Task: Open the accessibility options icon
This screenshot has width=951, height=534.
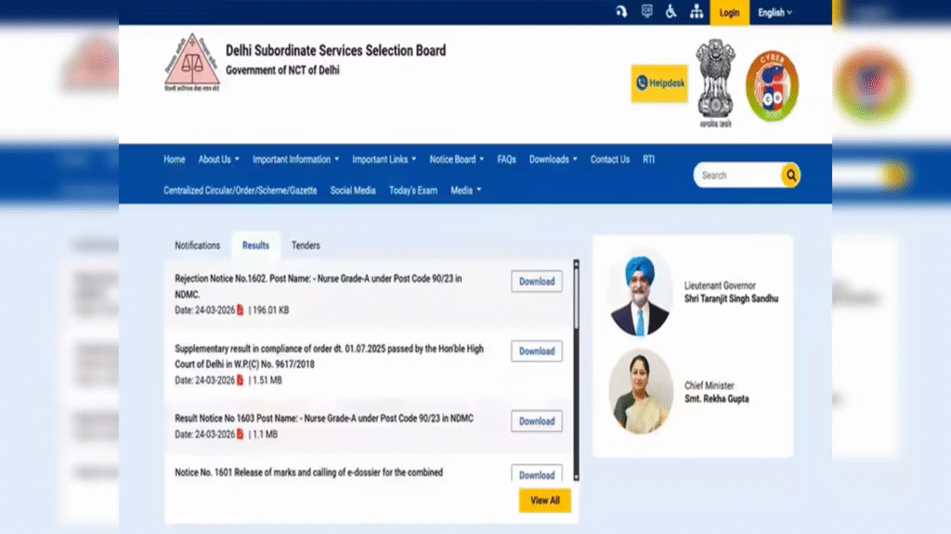Action: coord(671,12)
